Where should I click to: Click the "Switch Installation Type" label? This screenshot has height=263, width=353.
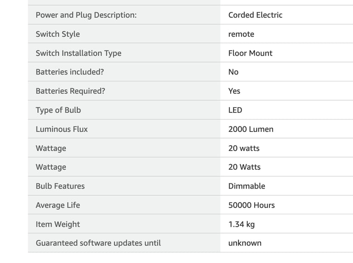point(78,53)
